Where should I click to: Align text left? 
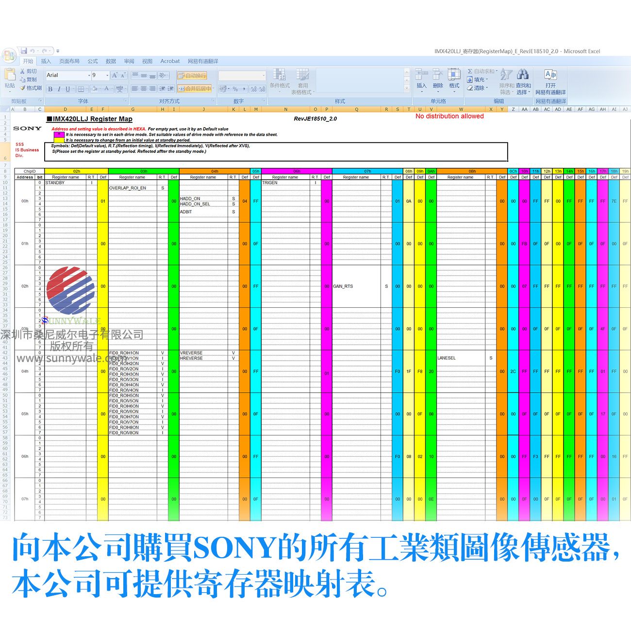point(135,89)
